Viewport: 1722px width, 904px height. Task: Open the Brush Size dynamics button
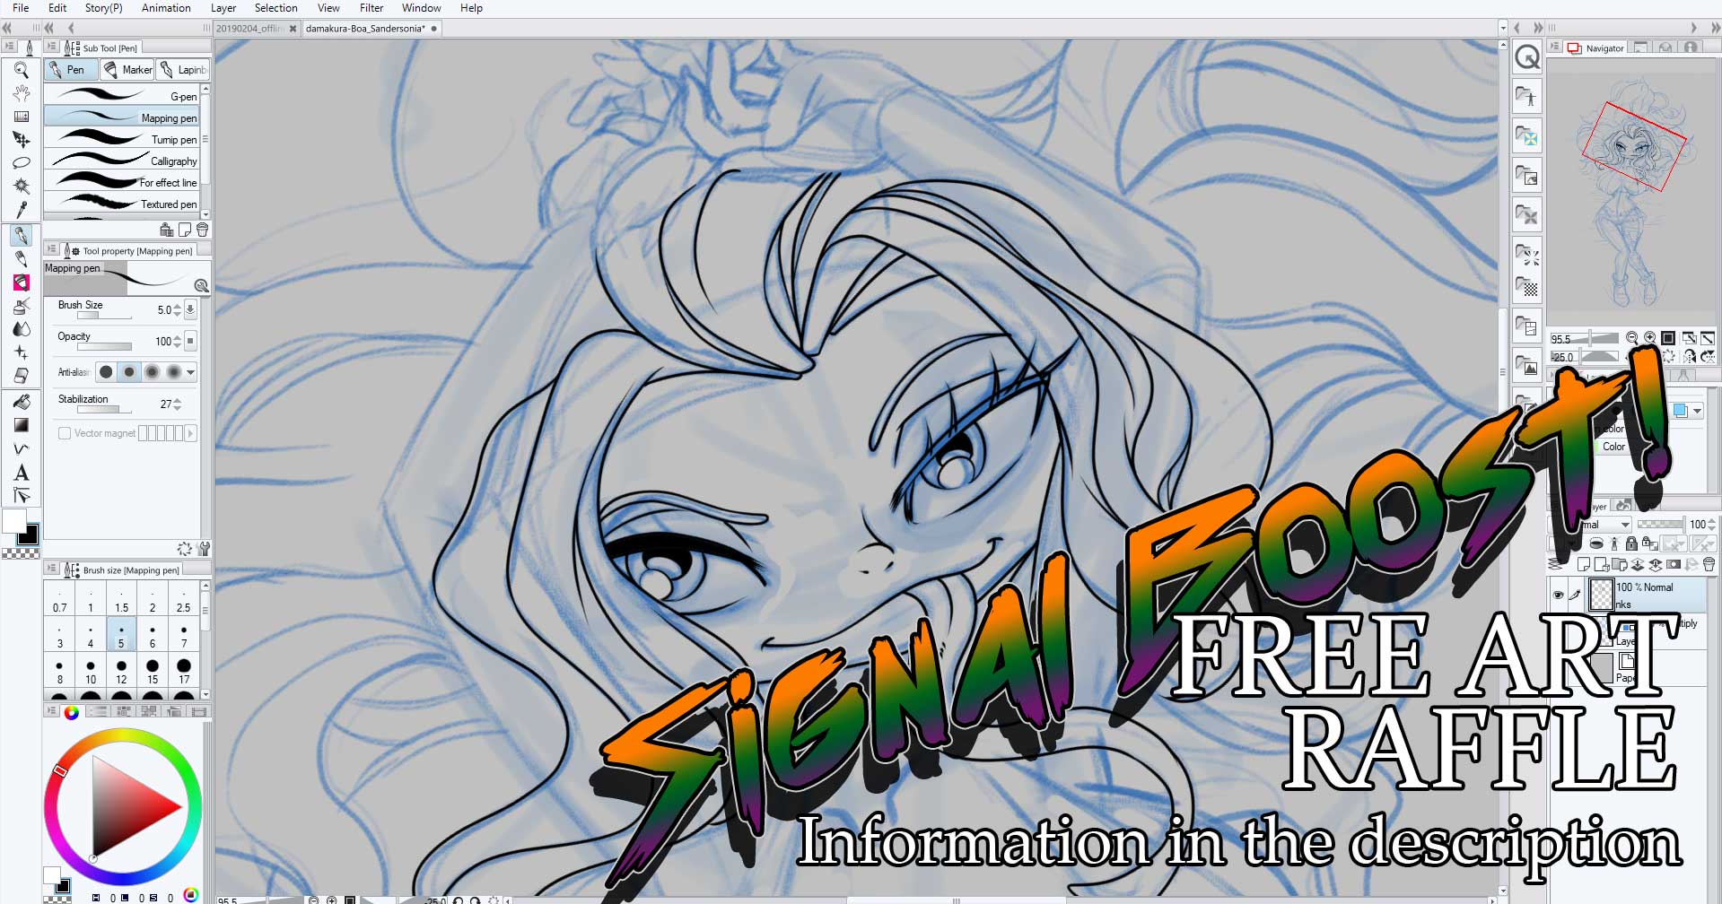click(x=190, y=309)
